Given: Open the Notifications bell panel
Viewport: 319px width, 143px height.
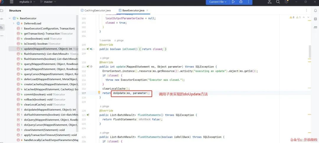Looking at the screenshot, I should coord(315,11).
